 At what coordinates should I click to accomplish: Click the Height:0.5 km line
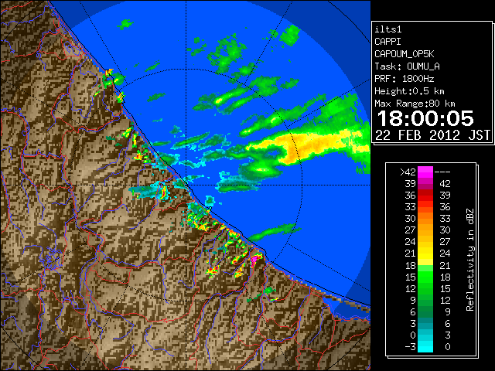409,91
